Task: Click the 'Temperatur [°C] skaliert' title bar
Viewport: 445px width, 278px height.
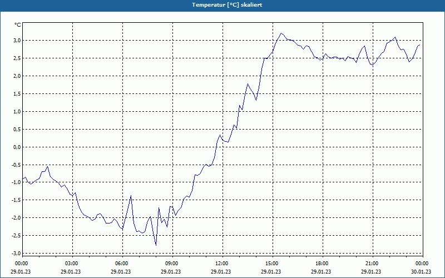Action: pyautogui.click(x=222, y=5)
